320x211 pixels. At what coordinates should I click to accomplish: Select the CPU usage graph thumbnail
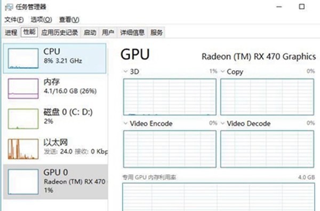tap(23, 58)
